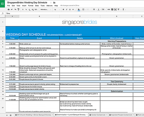Viewport: 144px width, 117px height.
Task: Select row 9 header
Action: point(3,63)
